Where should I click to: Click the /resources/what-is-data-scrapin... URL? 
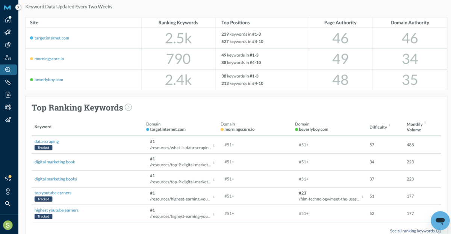(x=180, y=148)
